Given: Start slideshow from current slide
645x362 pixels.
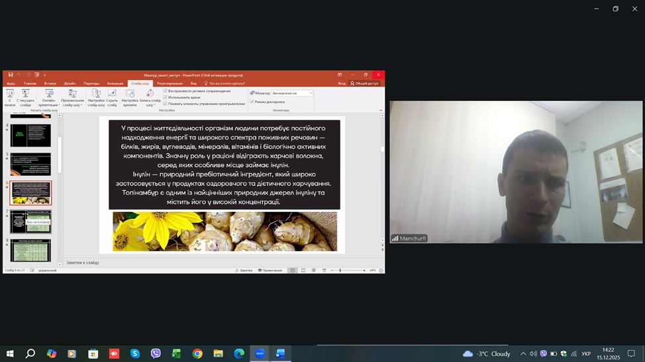Looking at the screenshot, I should [x=26, y=95].
